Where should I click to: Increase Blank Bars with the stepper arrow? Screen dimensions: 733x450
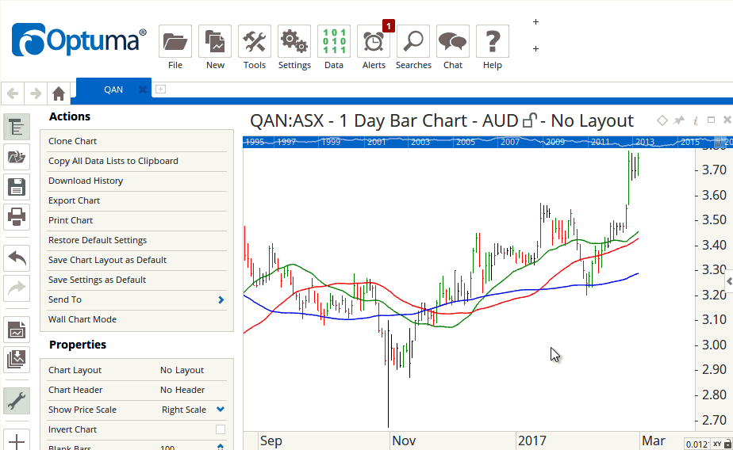[221, 446]
